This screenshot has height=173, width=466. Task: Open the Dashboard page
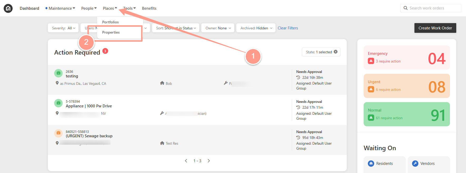pyautogui.click(x=29, y=8)
